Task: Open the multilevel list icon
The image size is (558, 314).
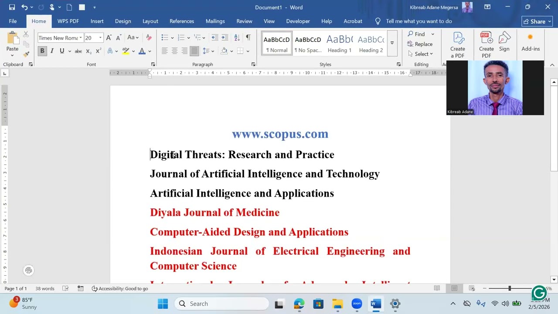Action: (197, 38)
